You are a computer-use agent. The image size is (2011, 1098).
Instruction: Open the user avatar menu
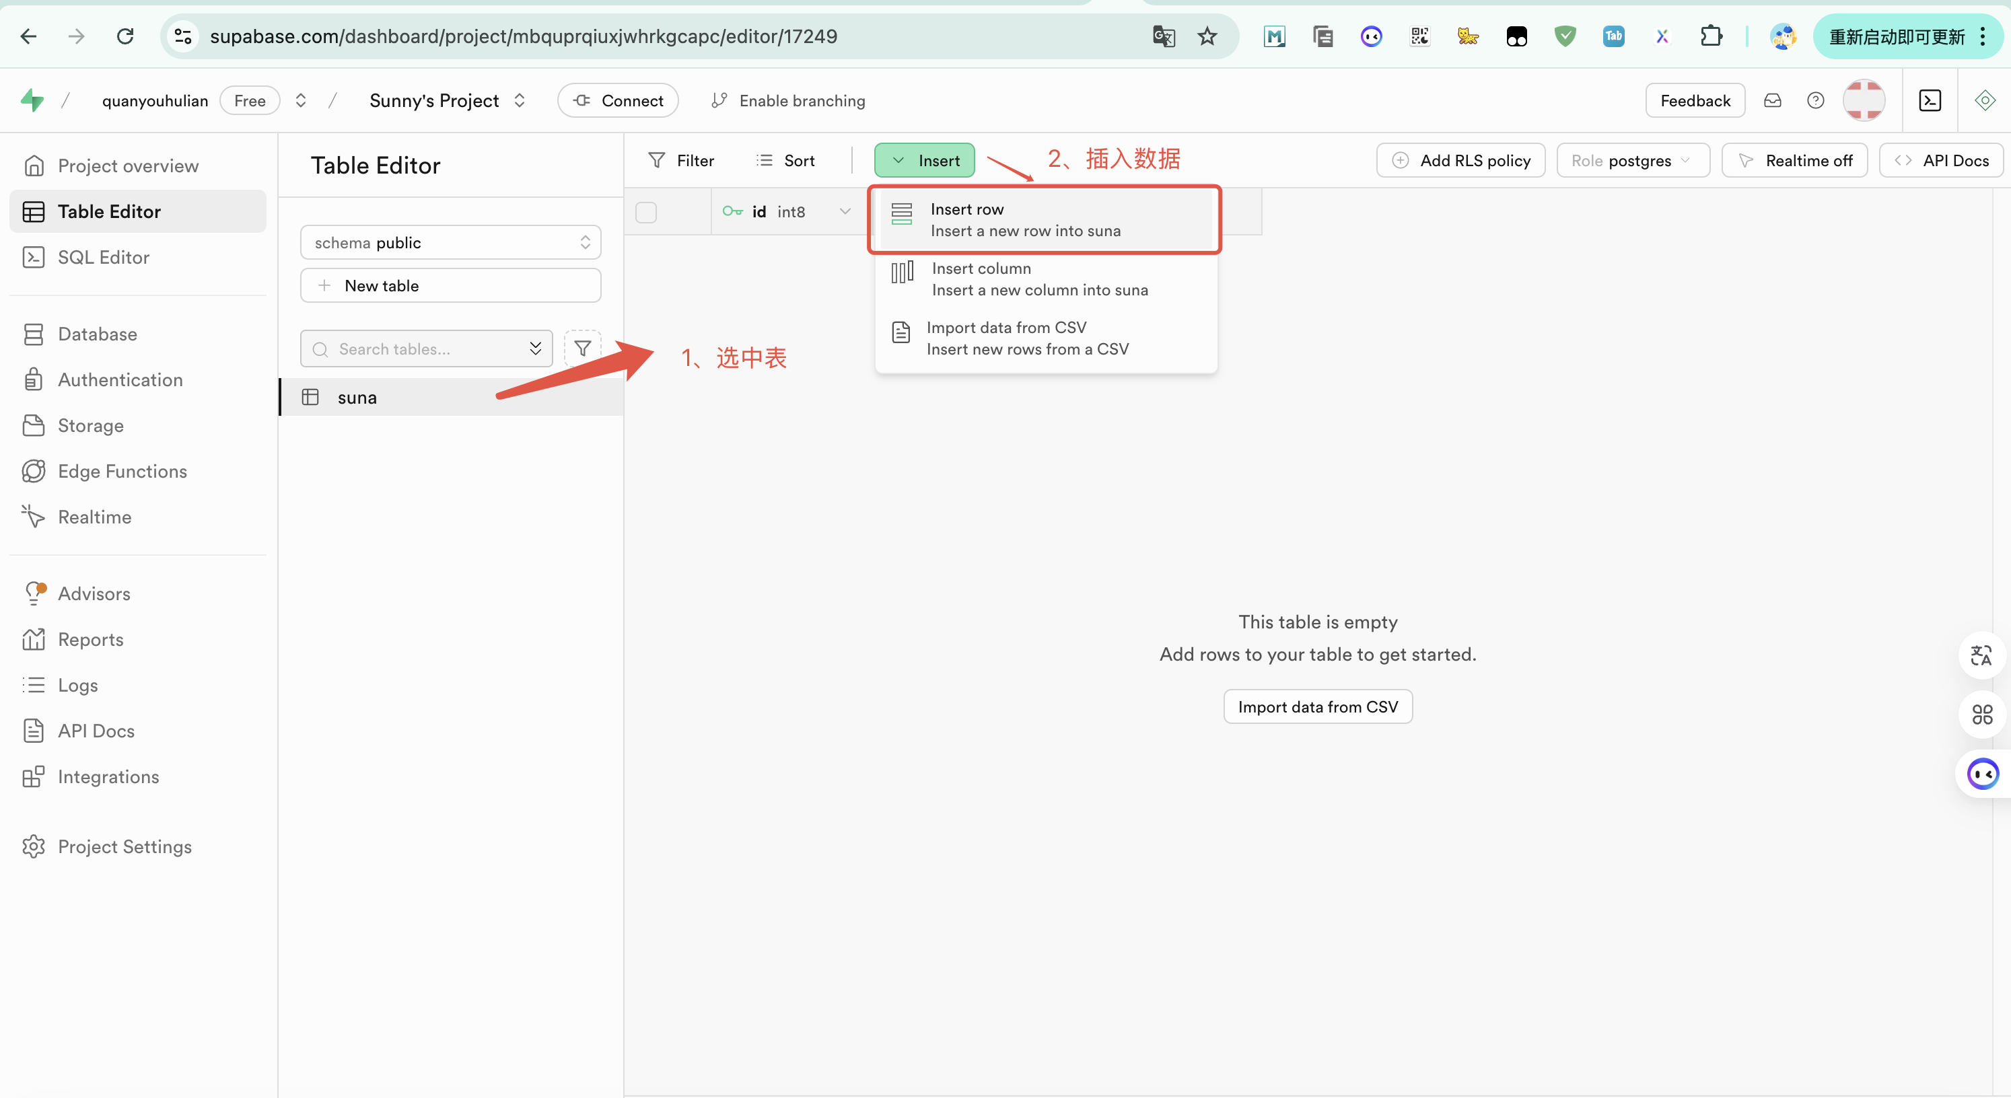click(1864, 101)
